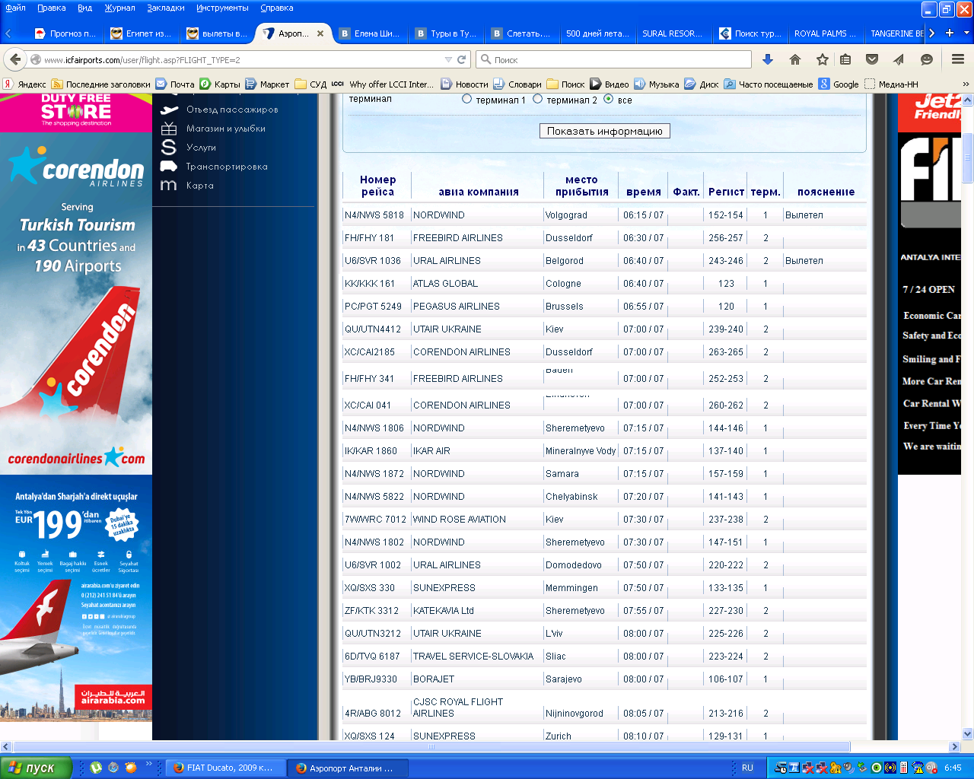Click flight number N4/NWS 5818
Viewport: 974px width, 779px height.
(x=374, y=215)
